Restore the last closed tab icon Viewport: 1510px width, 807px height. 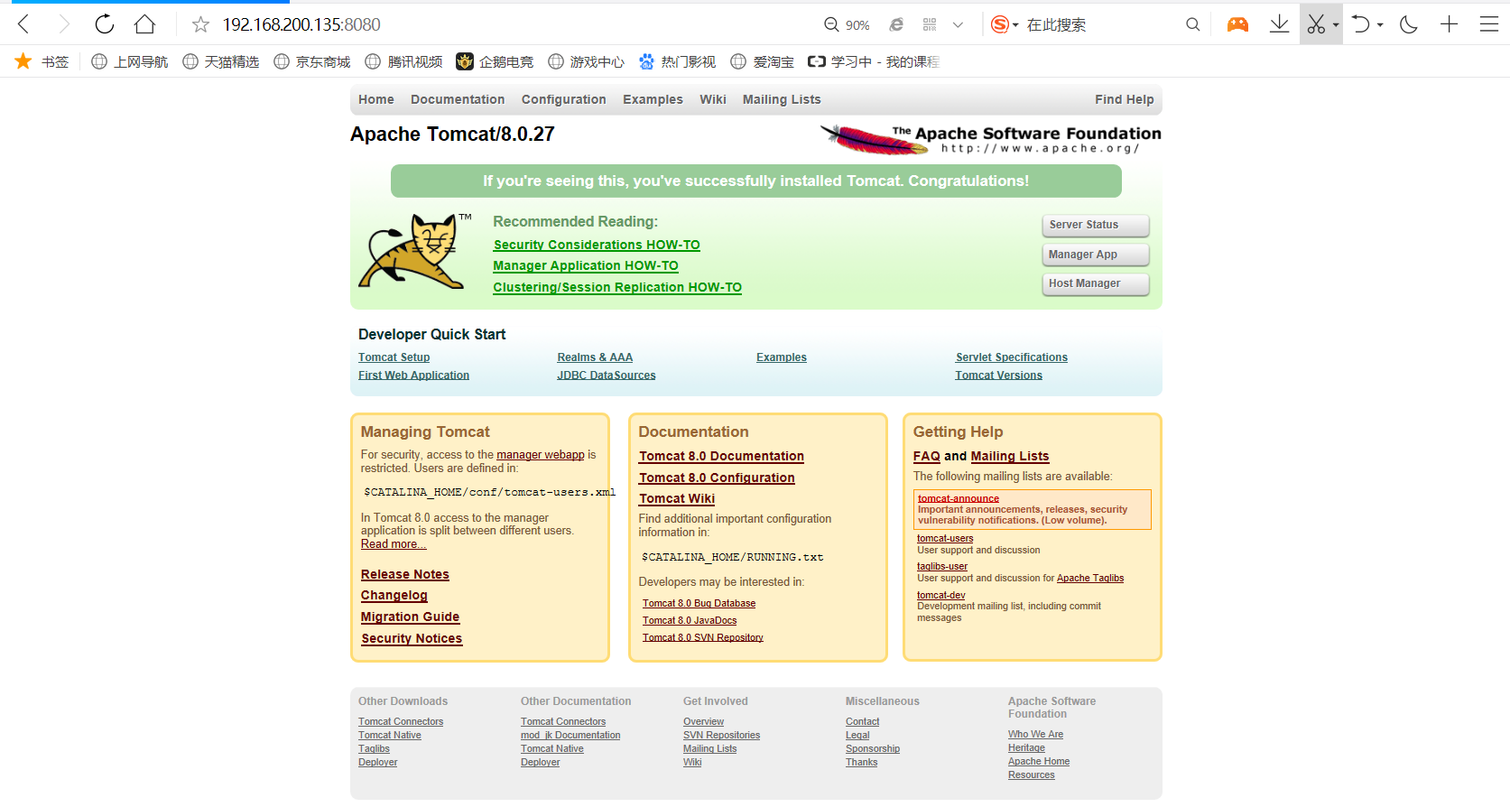pyautogui.click(x=1361, y=24)
